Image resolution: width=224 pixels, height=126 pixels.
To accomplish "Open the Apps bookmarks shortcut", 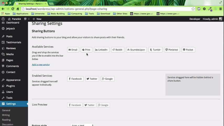I will 6,14.
